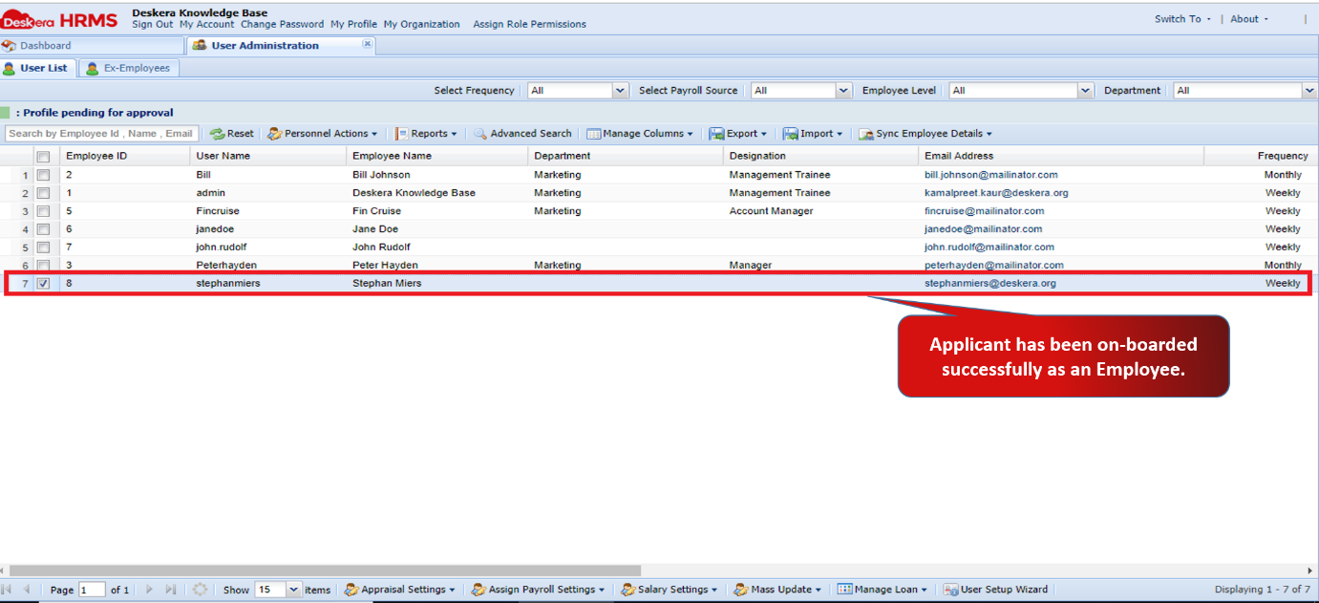This screenshot has width=1319, height=603.
Task: Click the Appraisal Settings icon
Action: click(x=351, y=590)
